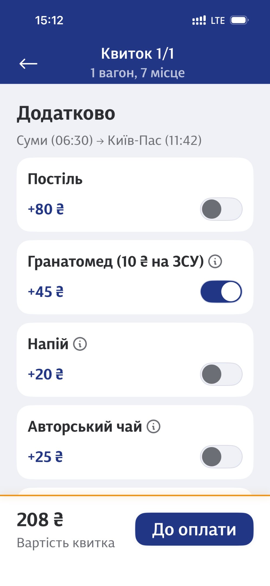The width and height of the screenshot is (270, 586).
Task: Open info icon next to Напій
Action: (x=80, y=344)
